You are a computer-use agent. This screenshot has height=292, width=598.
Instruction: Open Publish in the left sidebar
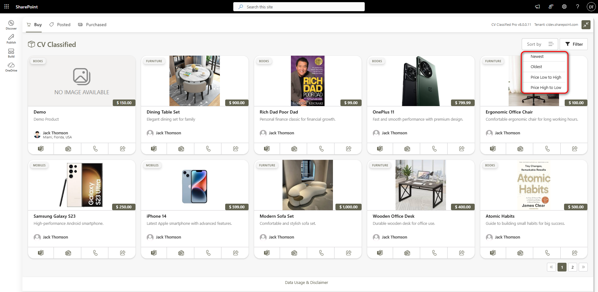click(x=11, y=39)
